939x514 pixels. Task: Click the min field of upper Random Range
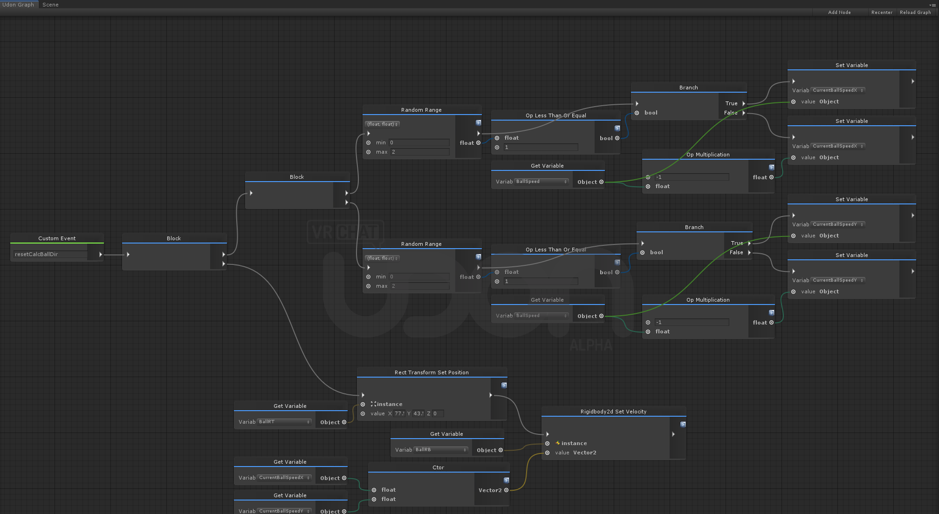tap(419, 142)
